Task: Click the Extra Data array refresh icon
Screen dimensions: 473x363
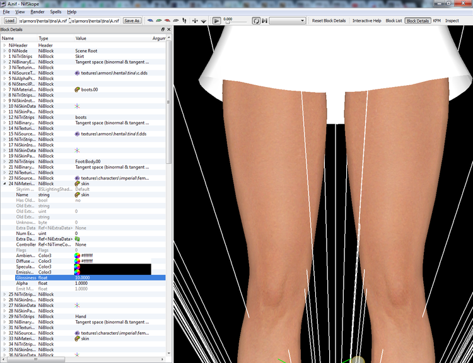Action: [x=77, y=239]
